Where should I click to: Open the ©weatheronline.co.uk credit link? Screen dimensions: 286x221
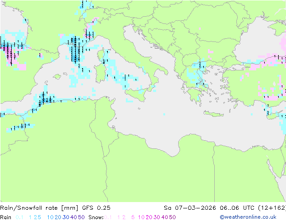pos(248,217)
